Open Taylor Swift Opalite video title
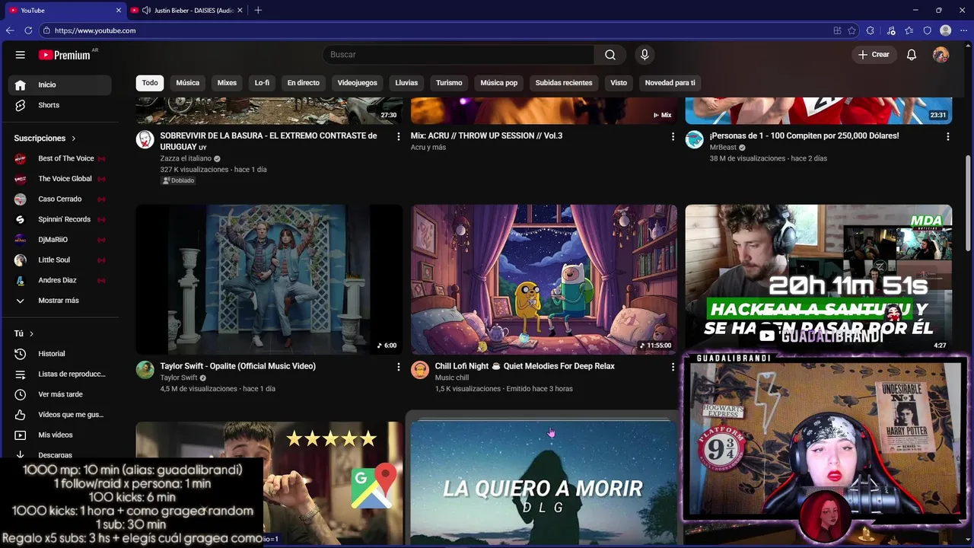This screenshot has width=974, height=548. point(237,366)
